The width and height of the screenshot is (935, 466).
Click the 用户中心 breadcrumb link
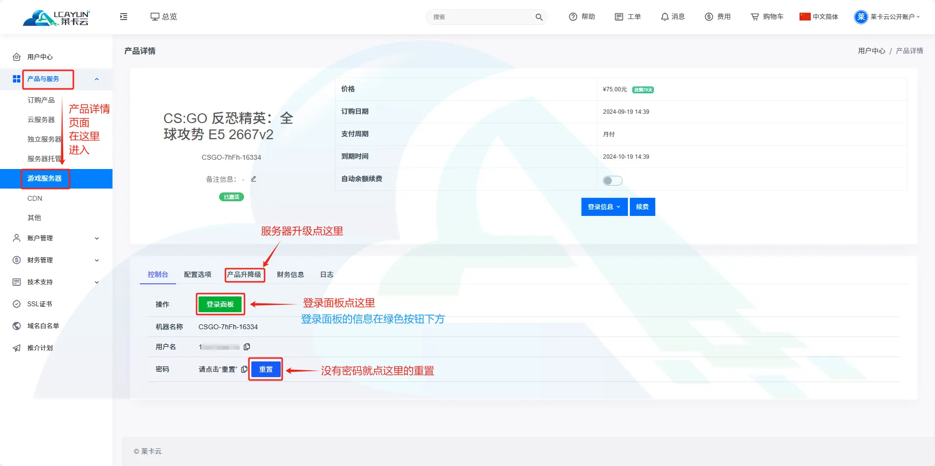(871, 51)
